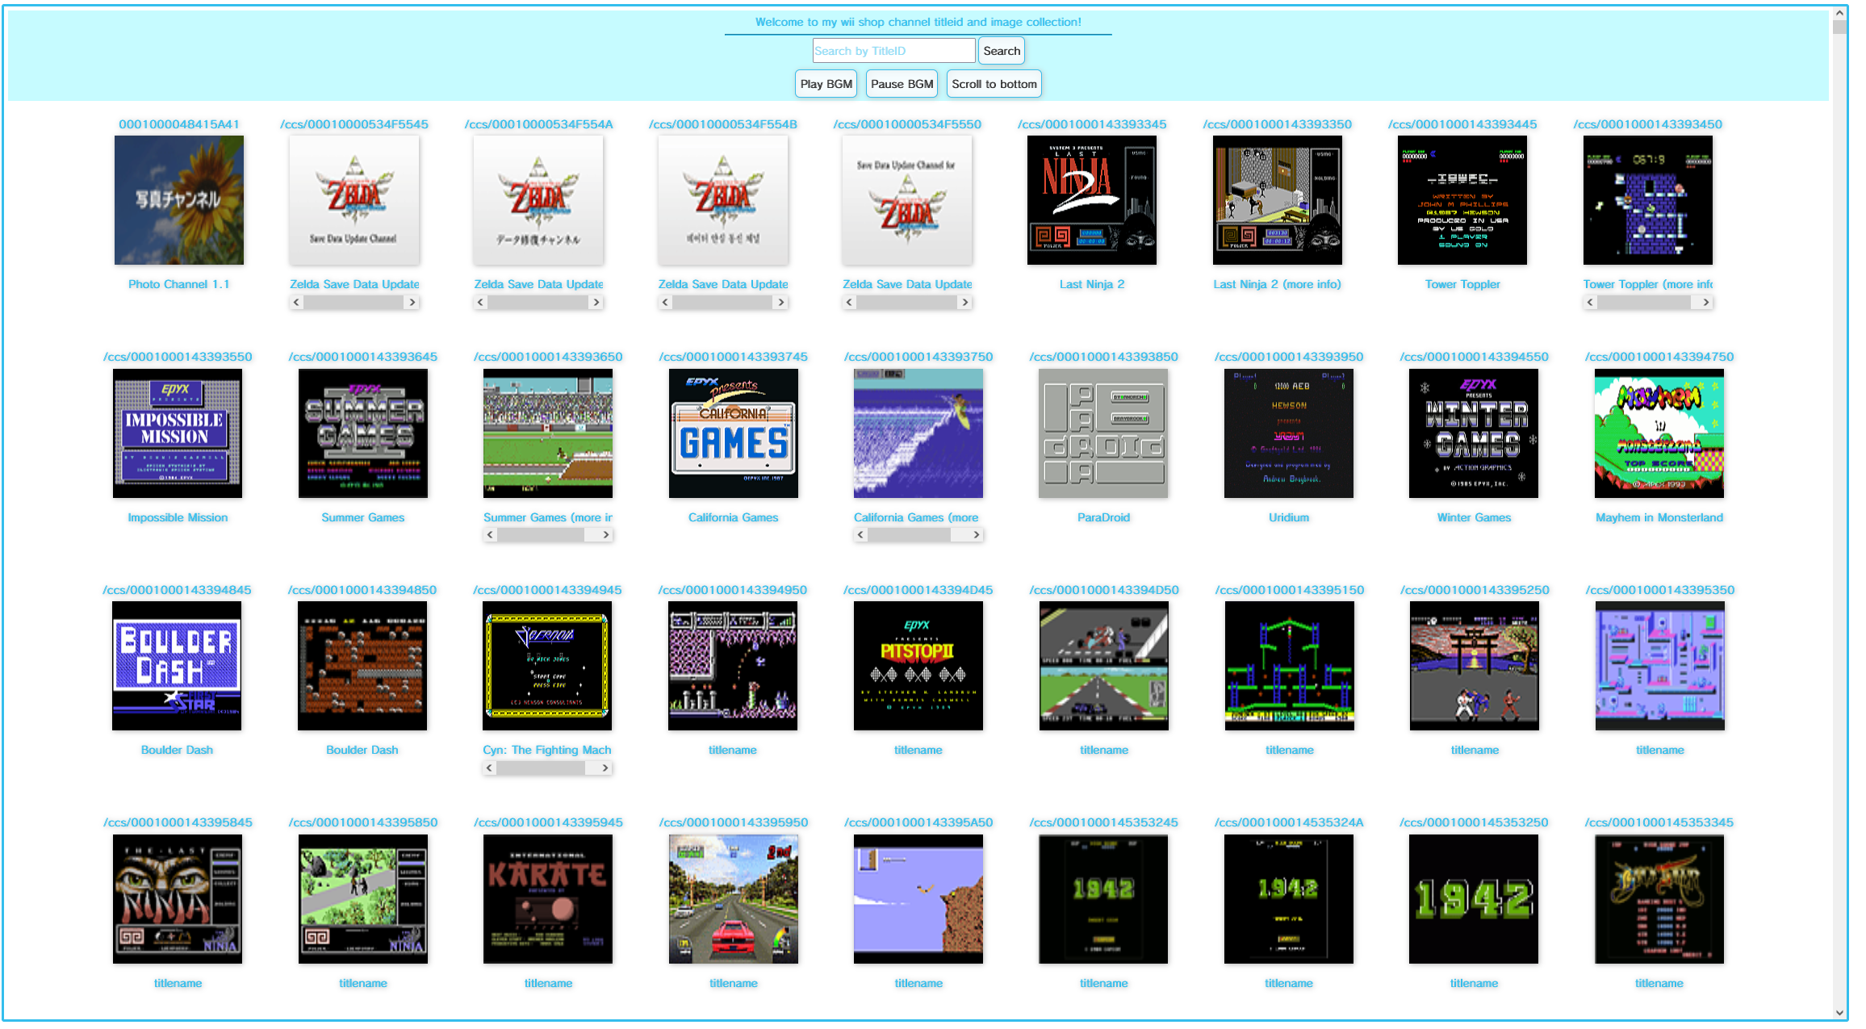Click the Karate title screen thumbnail
The image size is (1866, 1029).
pos(548,899)
